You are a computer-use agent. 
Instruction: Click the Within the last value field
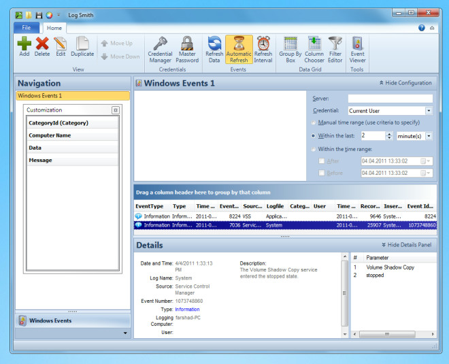373,136
